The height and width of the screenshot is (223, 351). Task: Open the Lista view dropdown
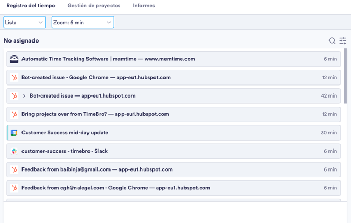pos(25,22)
